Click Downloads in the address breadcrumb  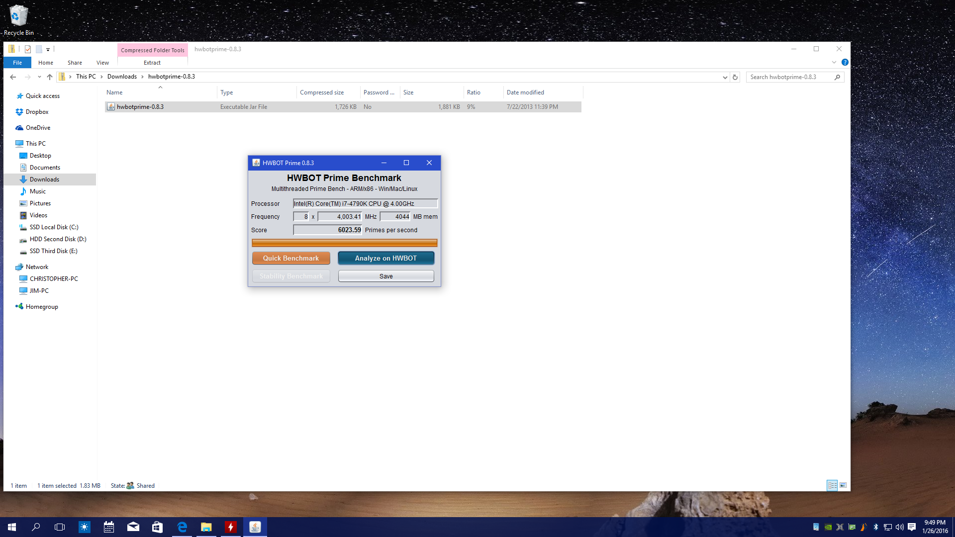point(122,77)
